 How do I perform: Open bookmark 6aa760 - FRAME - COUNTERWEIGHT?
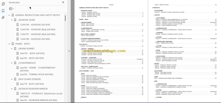(38, 69)
